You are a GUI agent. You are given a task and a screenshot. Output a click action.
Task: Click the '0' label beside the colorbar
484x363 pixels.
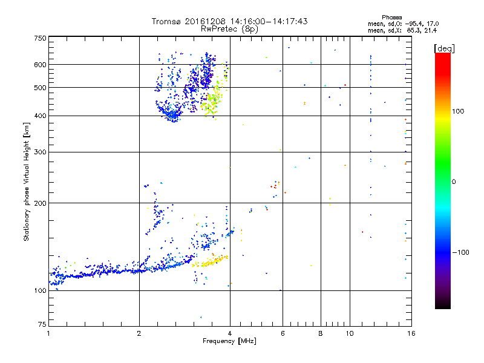click(x=454, y=182)
